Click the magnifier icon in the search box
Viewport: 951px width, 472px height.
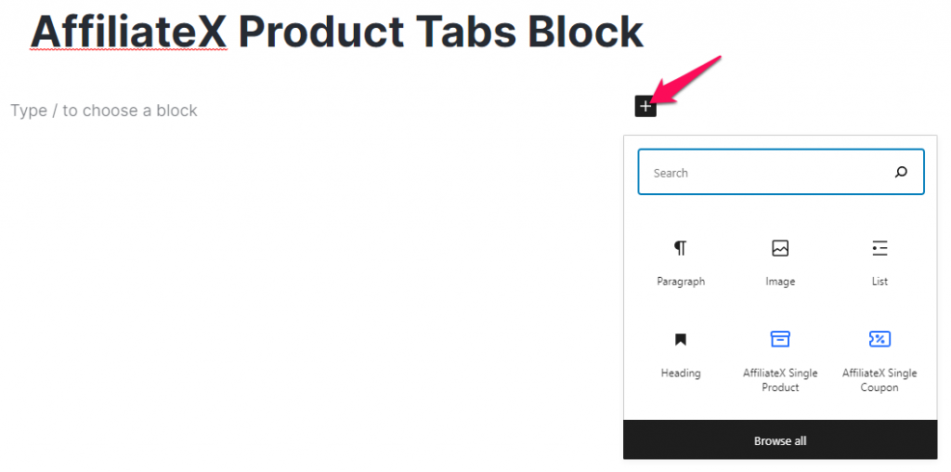(x=901, y=172)
